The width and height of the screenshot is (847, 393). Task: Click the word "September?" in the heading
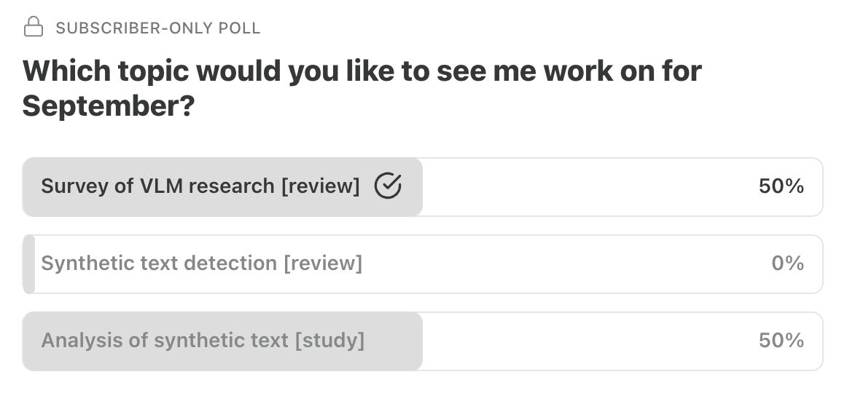click(109, 106)
